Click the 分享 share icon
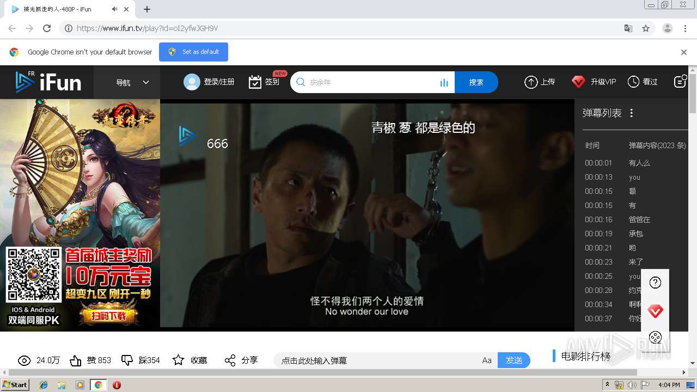Image resolution: width=697 pixels, height=392 pixels. coord(230,360)
